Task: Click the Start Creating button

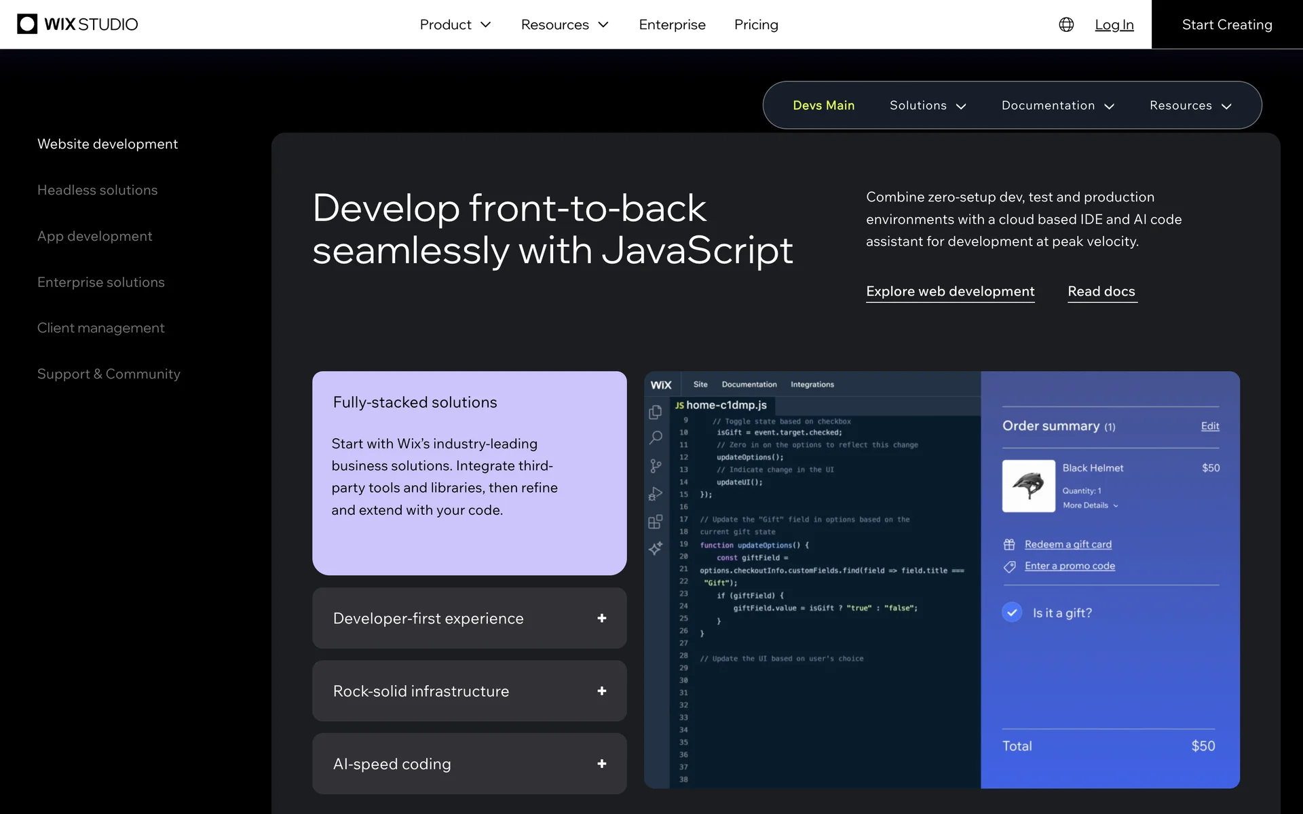Action: click(x=1226, y=24)
